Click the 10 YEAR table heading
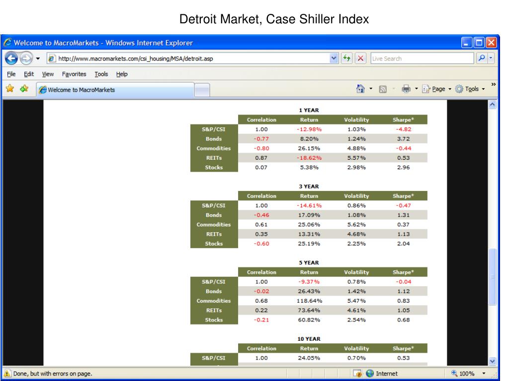 (309, 339)
